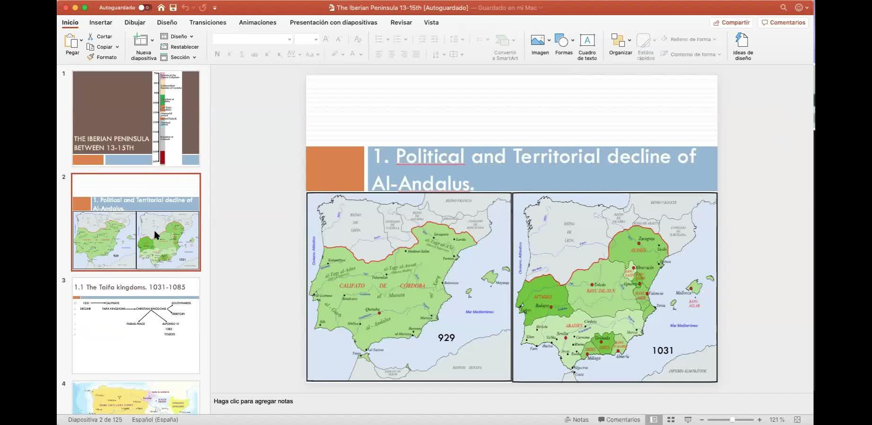Viewport: 872px width, 425px height.
Task: Toggle the Notas pane in status bar
Action: click(x=576, y=419)
